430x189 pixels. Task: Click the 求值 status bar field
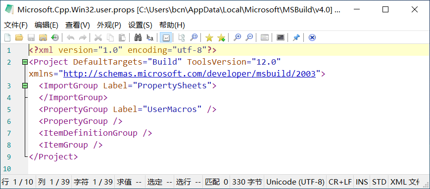(130, 182)
